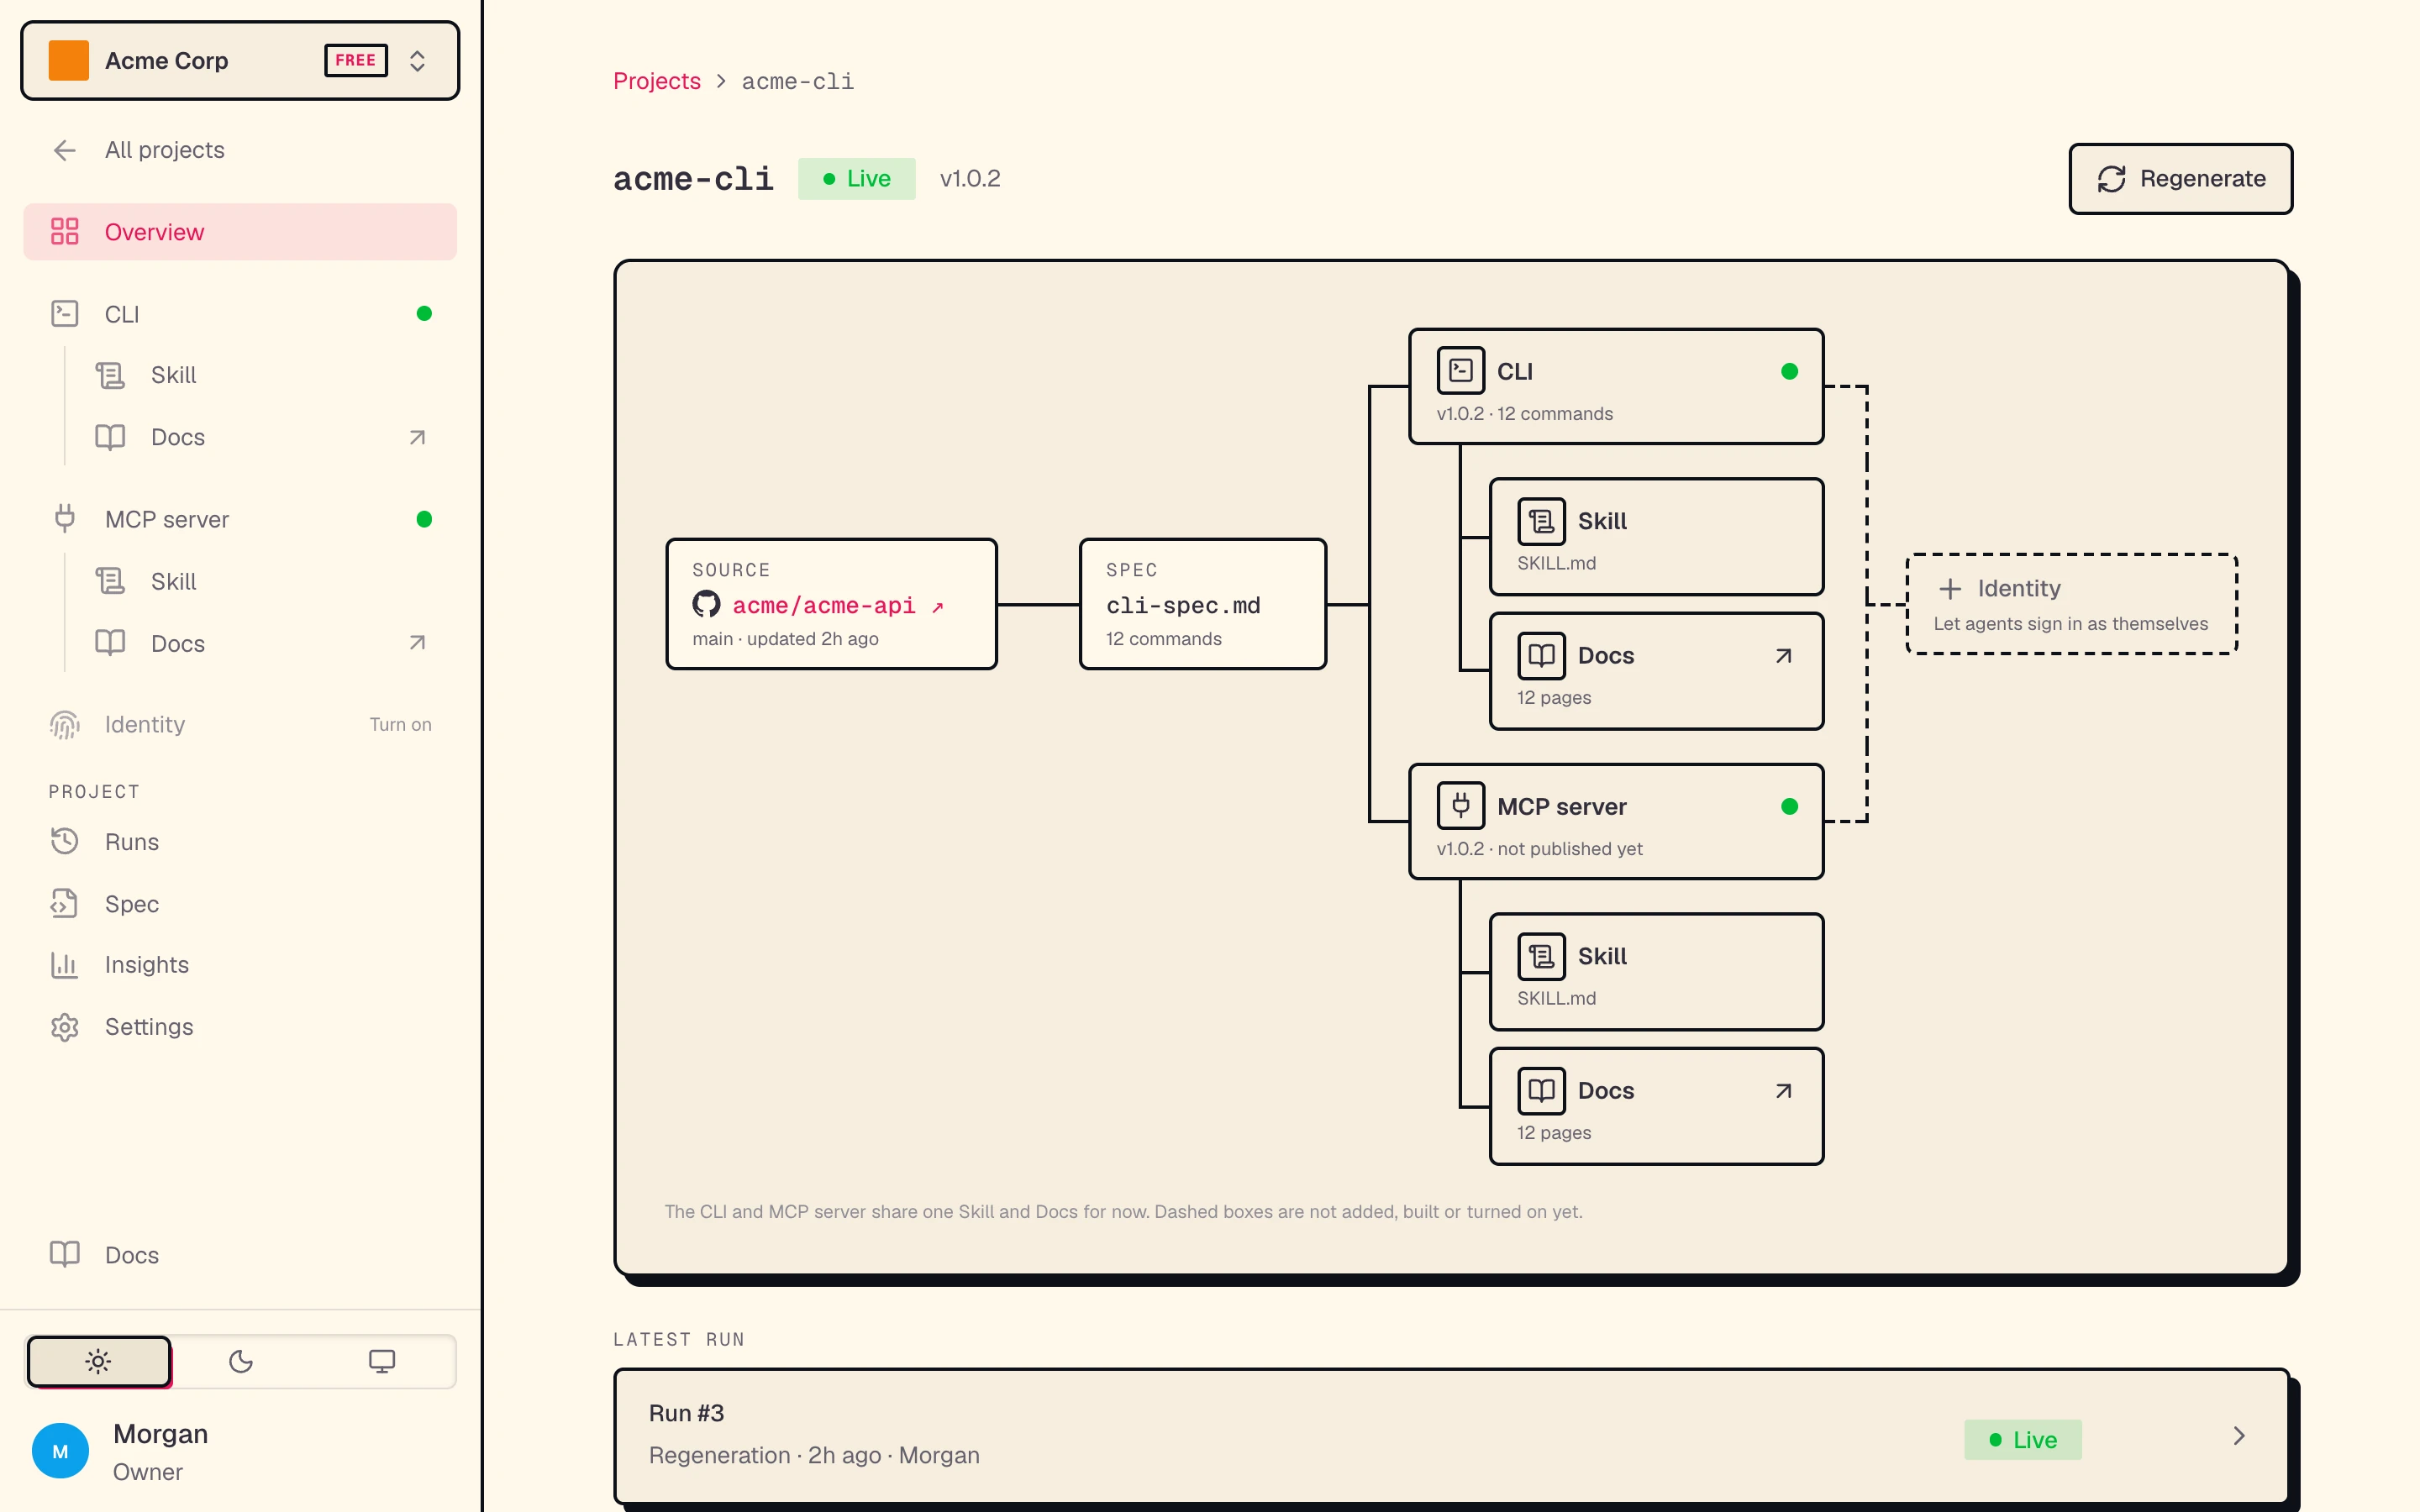Click 'Regeneration · 2h ago · Morgan' text
2420x1512 pixels.
click(814, 1455)
